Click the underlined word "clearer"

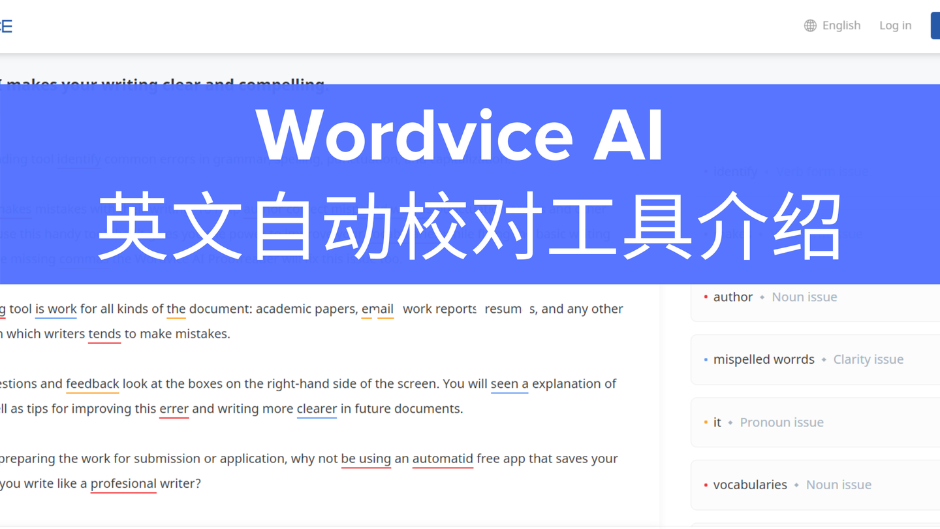pyautogui.click(x=317, y=409)
